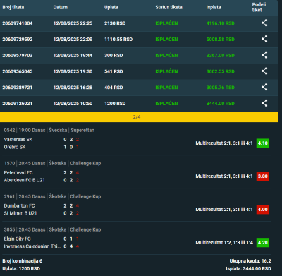Sort by Uplata column header
The height and width of the screenshot is (276, 282).
point(111,7)
